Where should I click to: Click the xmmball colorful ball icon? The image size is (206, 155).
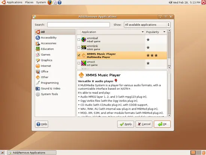click(84, 39)
